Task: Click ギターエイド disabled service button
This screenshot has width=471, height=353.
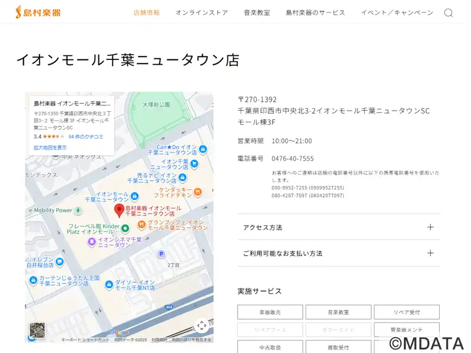Action: [338, 329]
